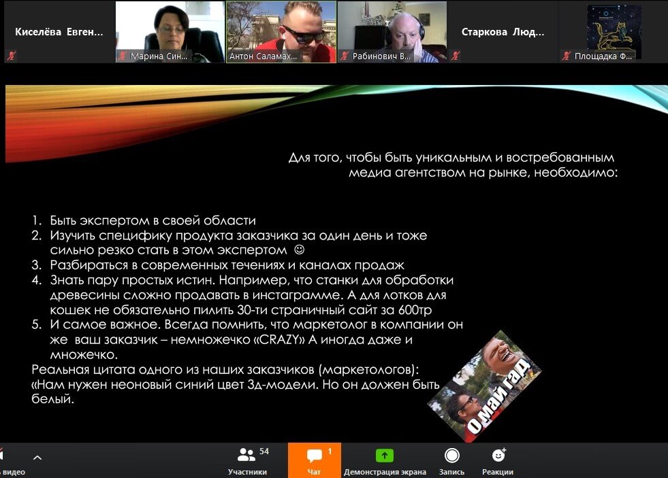Click the muted mic icon on Рабинович's tile

click(345, 56)
